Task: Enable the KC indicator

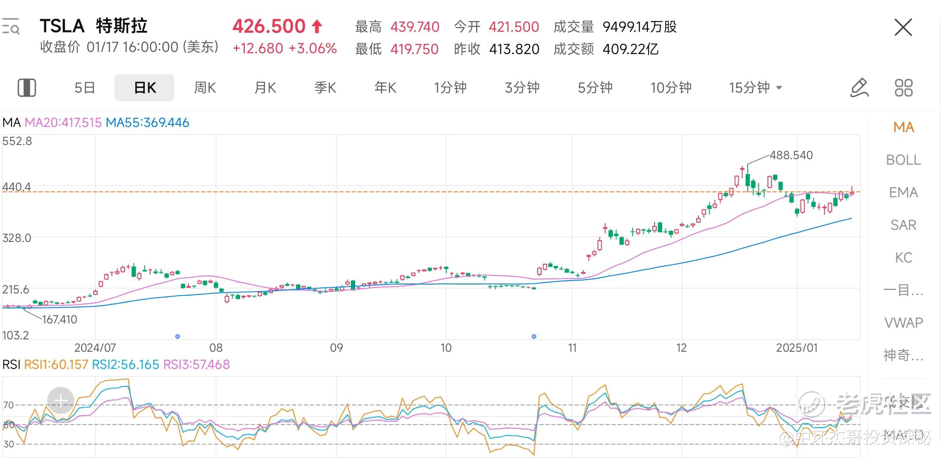Action: click(x=904, y=257)
